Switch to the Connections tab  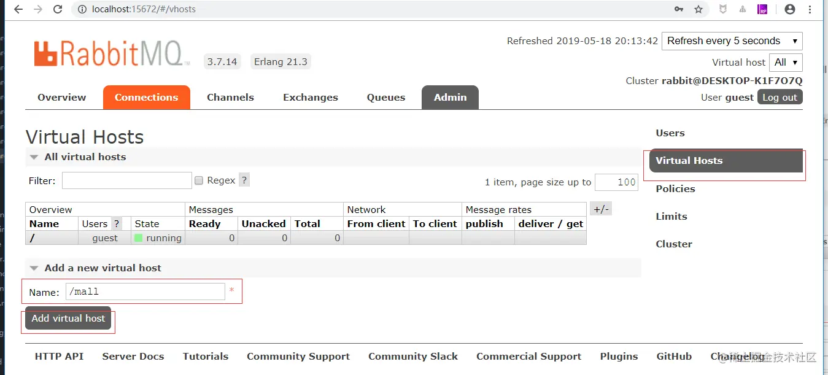[147, 98]
